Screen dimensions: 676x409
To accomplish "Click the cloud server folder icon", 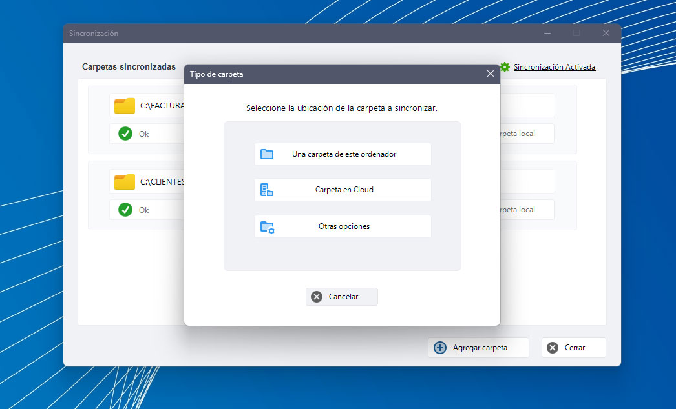I will tap(267, 190).
